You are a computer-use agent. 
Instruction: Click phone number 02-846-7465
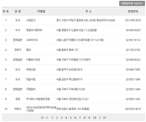click(x=133, y=70)
